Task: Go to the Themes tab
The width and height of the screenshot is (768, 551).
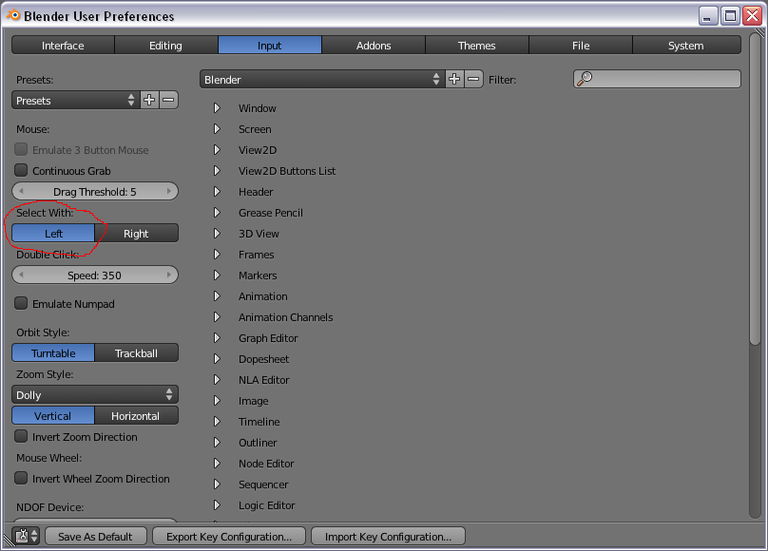Action: pyautogui.click(x=476, y=45)
